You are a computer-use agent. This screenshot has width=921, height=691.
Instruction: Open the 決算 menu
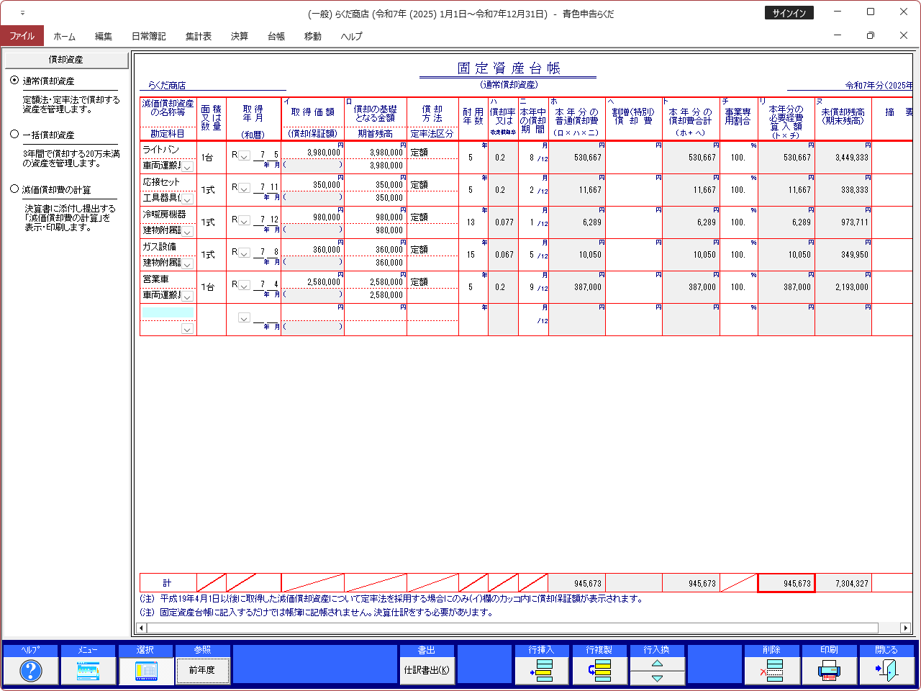pyautogui.click(x=239, y=36)
